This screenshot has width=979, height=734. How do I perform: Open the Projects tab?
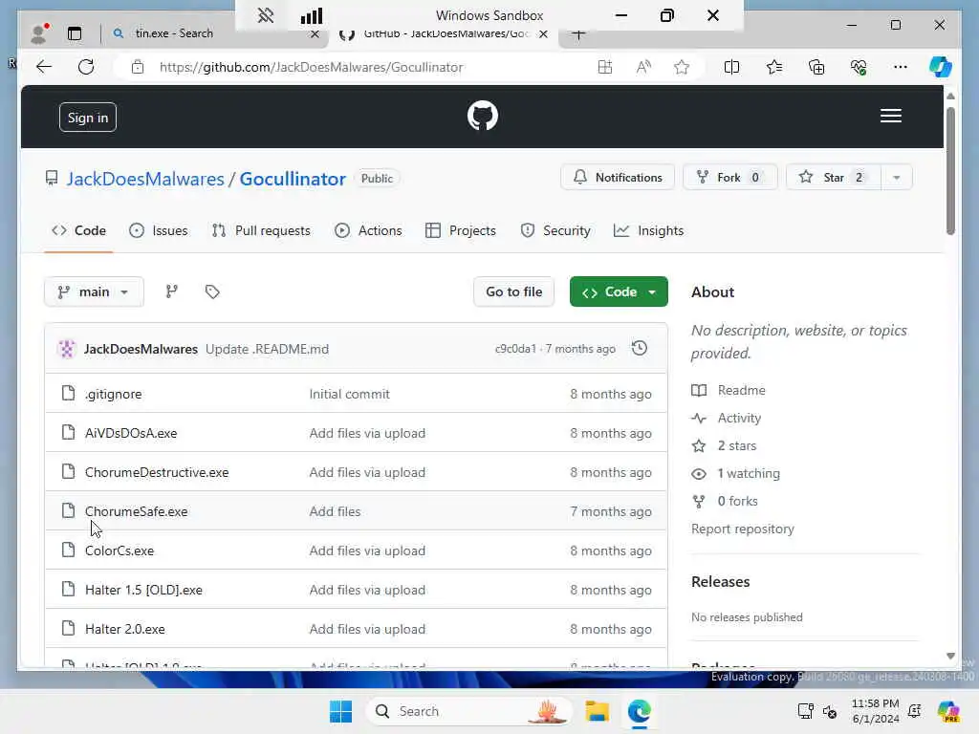(x=461, y=231)
